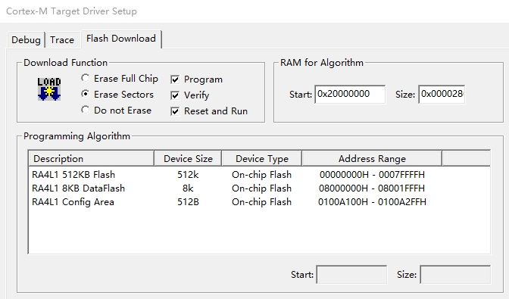The image size is (509, 299).
Task: Click the Address Range column header
Action: click(x=372, y=158)
